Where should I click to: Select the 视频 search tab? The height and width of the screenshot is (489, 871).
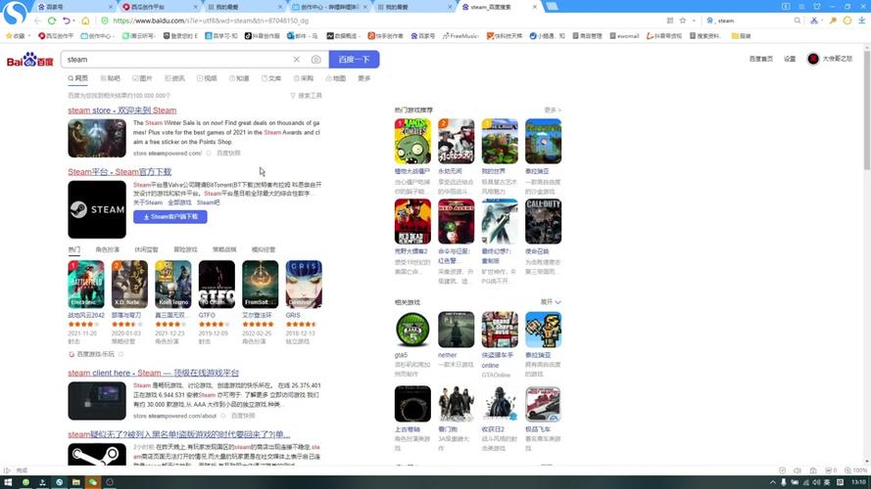(207, 78)
